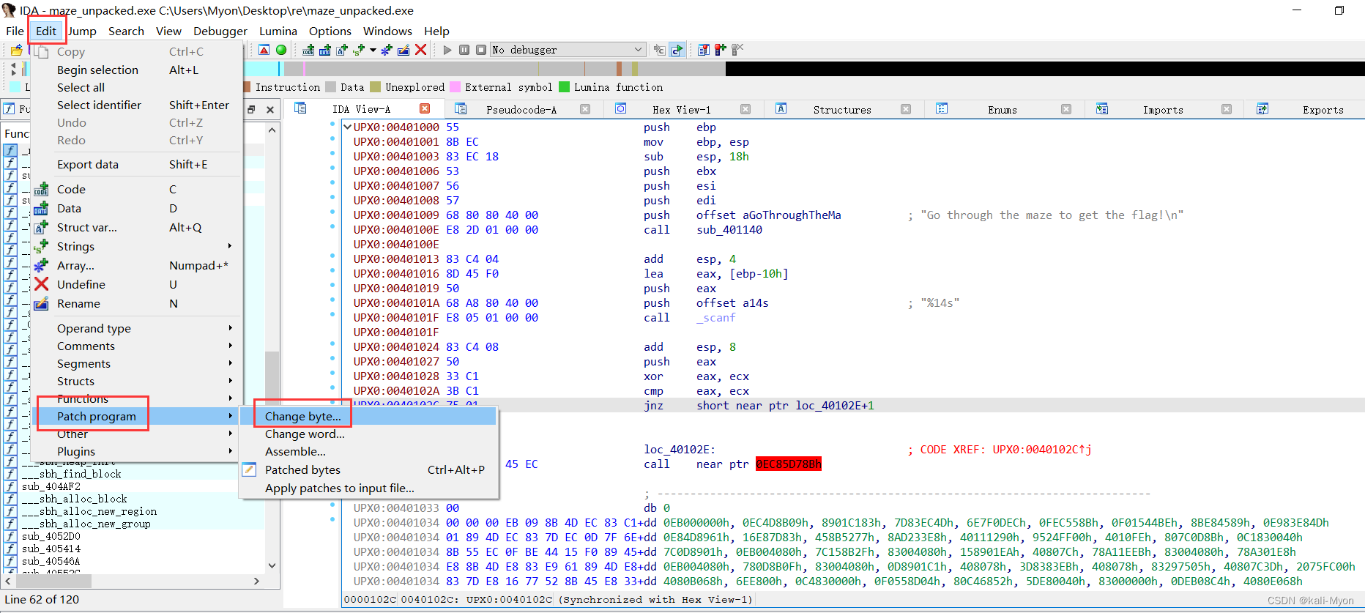Open the View menu

[168, 31]
